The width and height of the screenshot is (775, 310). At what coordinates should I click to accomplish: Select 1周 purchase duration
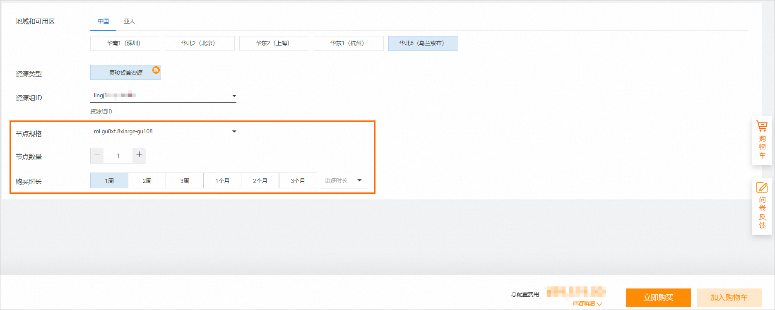pyautogui.click(x=109, y=181)
